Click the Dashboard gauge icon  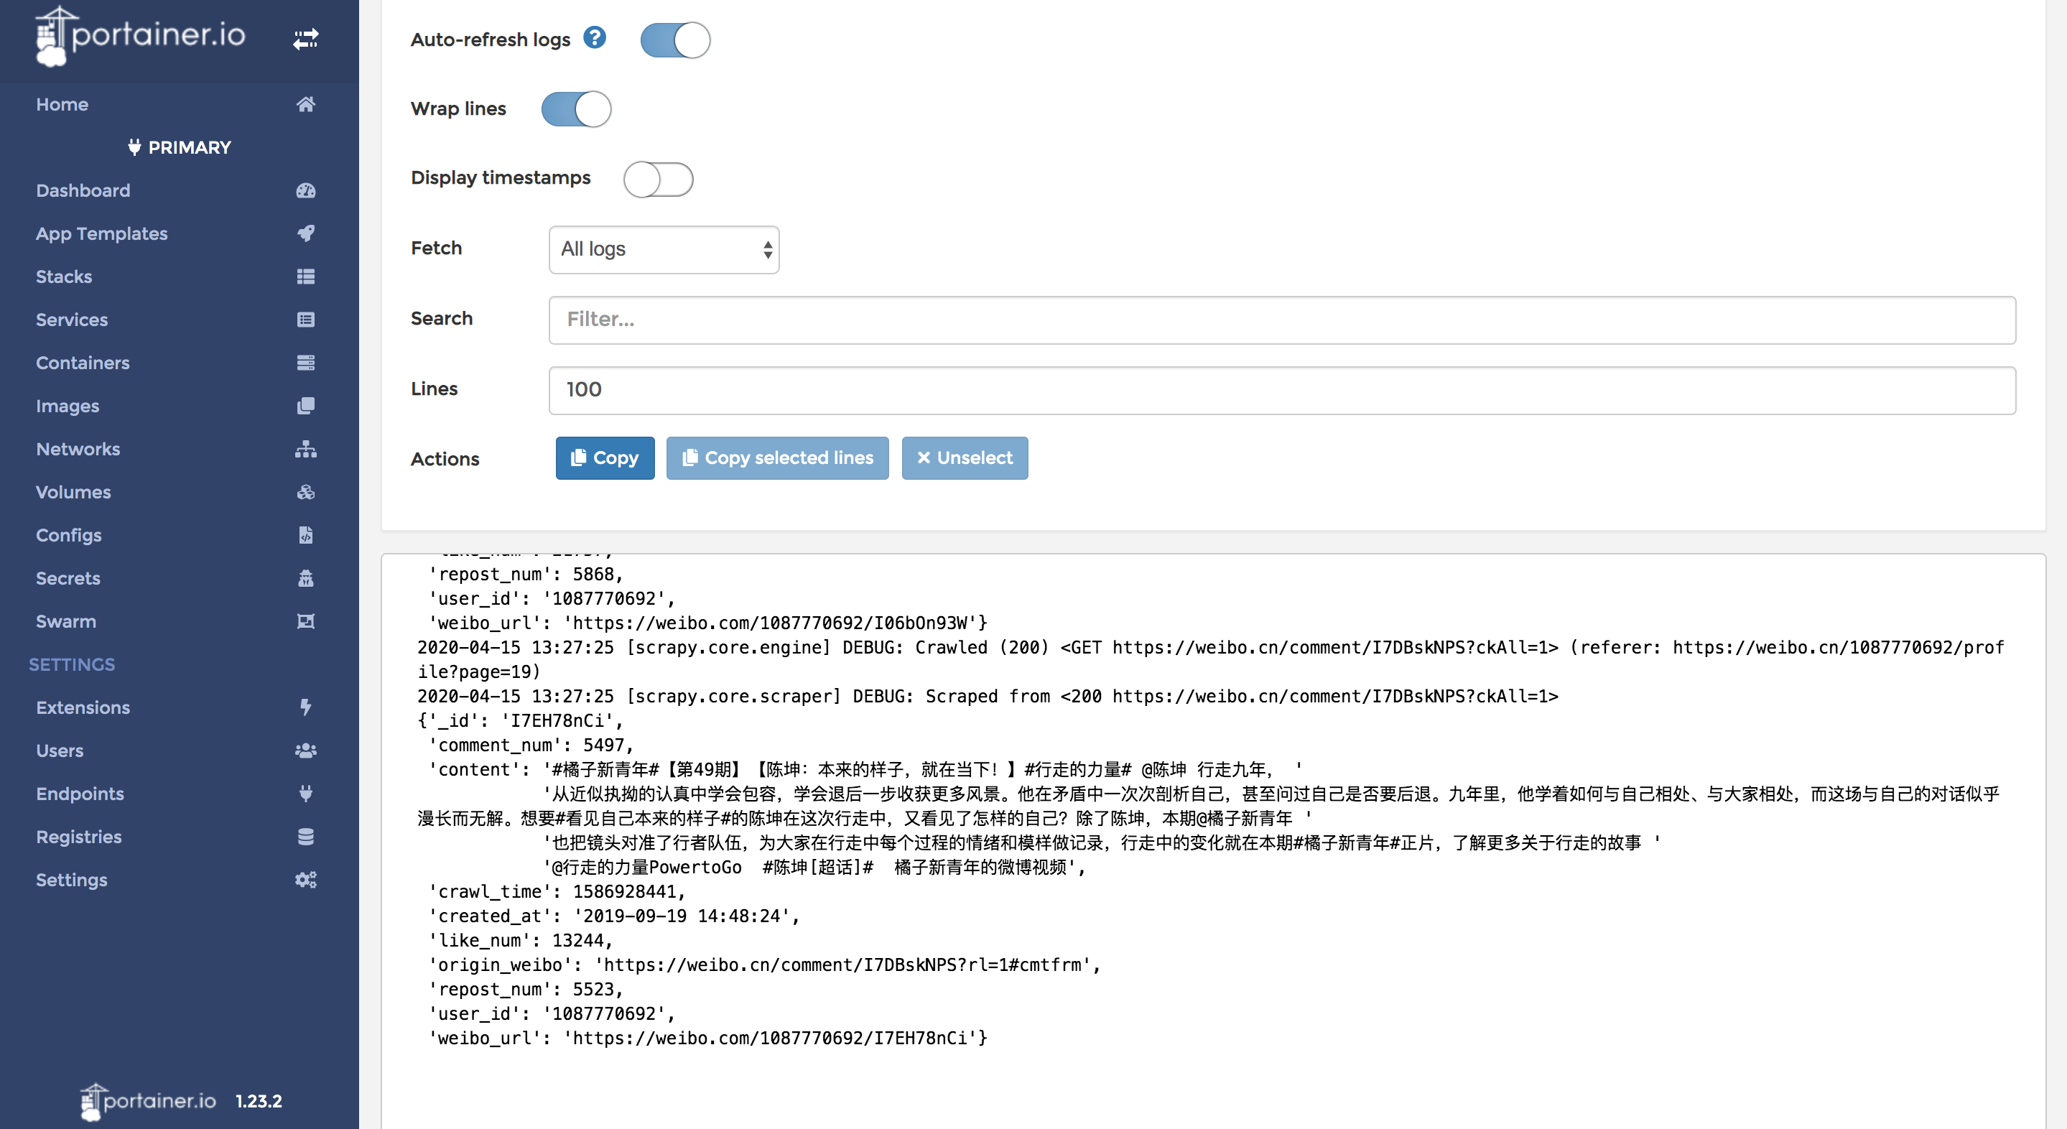[x=305, y=190]
